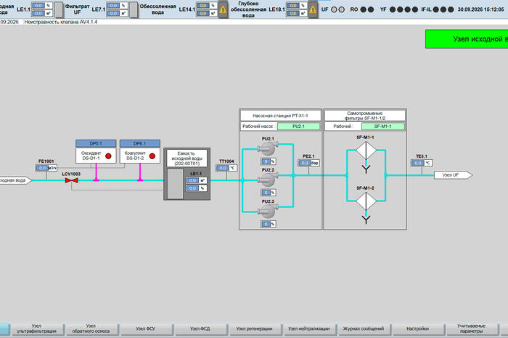
Task: Click the LE1.1 tank level icon in header
Action: [x=59, y=9]
